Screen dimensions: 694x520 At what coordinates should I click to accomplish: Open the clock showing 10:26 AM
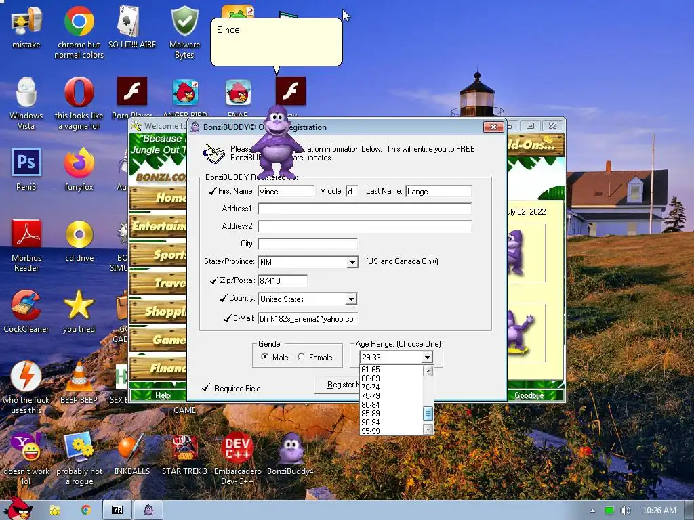click(x=659, y=511)
